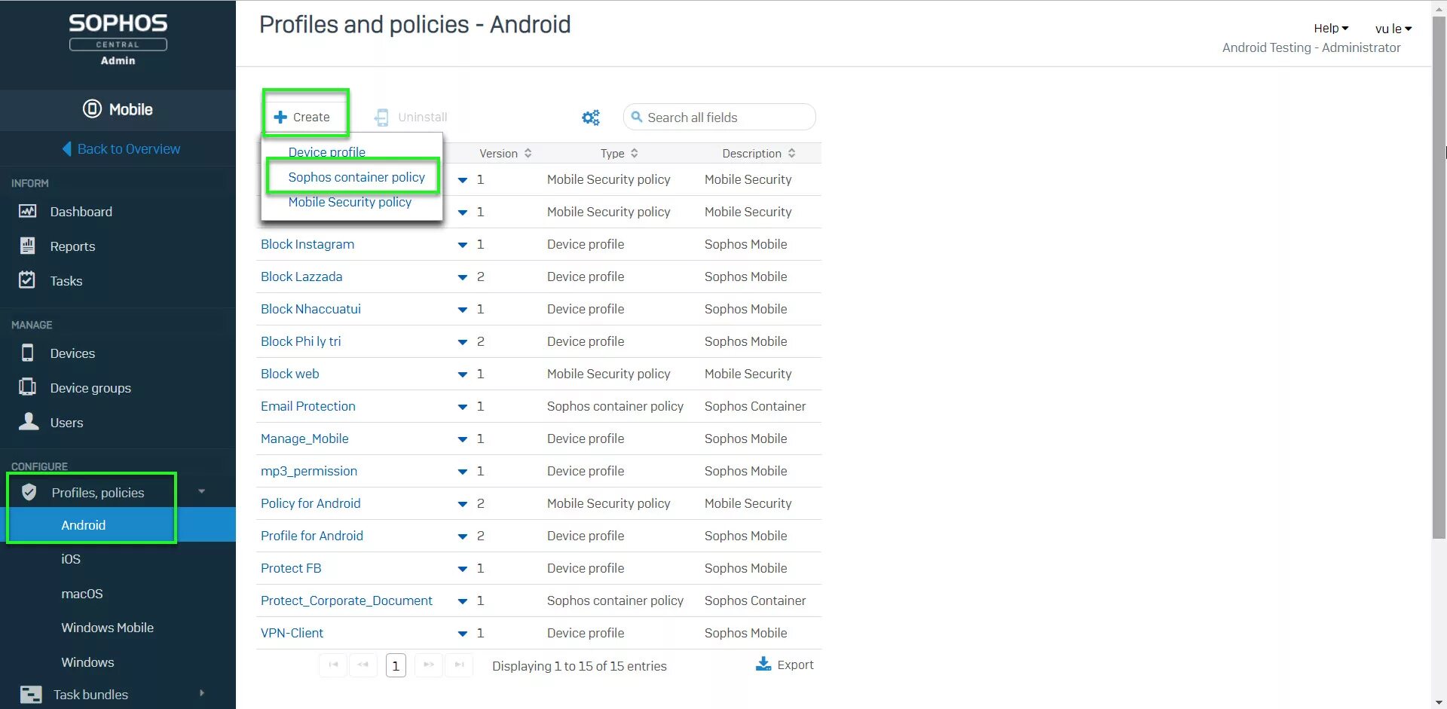Collapse the Profiles, policies section arrow
Image resolution: width=1447 pixels, height=709 pixels.
point(201,491)
